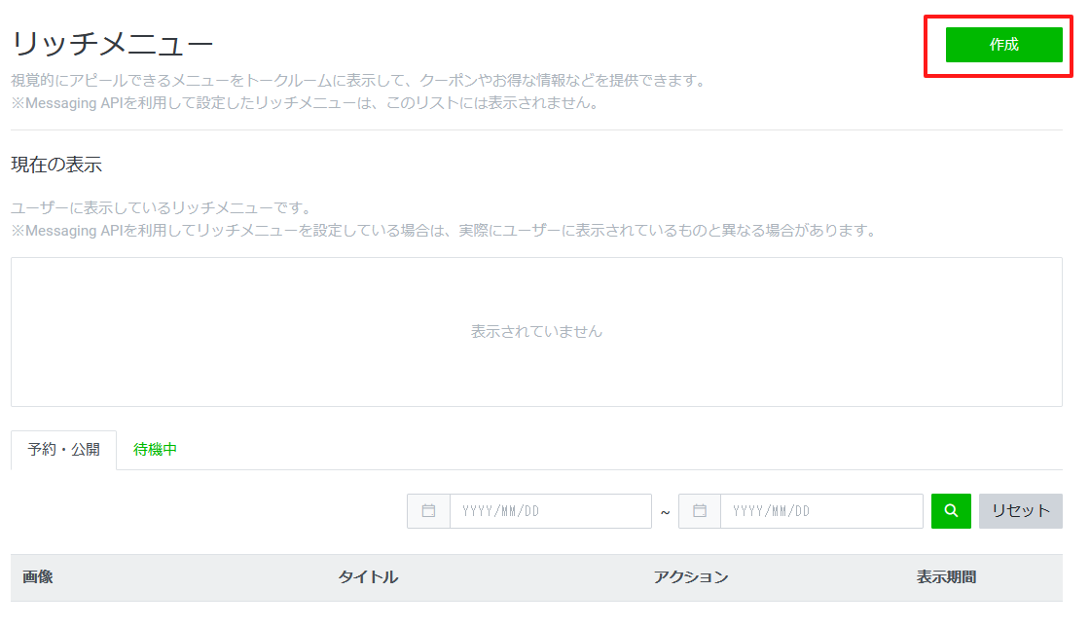Image resolution: width=1090 pixels, height=628 pixels.
Task: Click the 画像 column header
Action: coord(38,577)
